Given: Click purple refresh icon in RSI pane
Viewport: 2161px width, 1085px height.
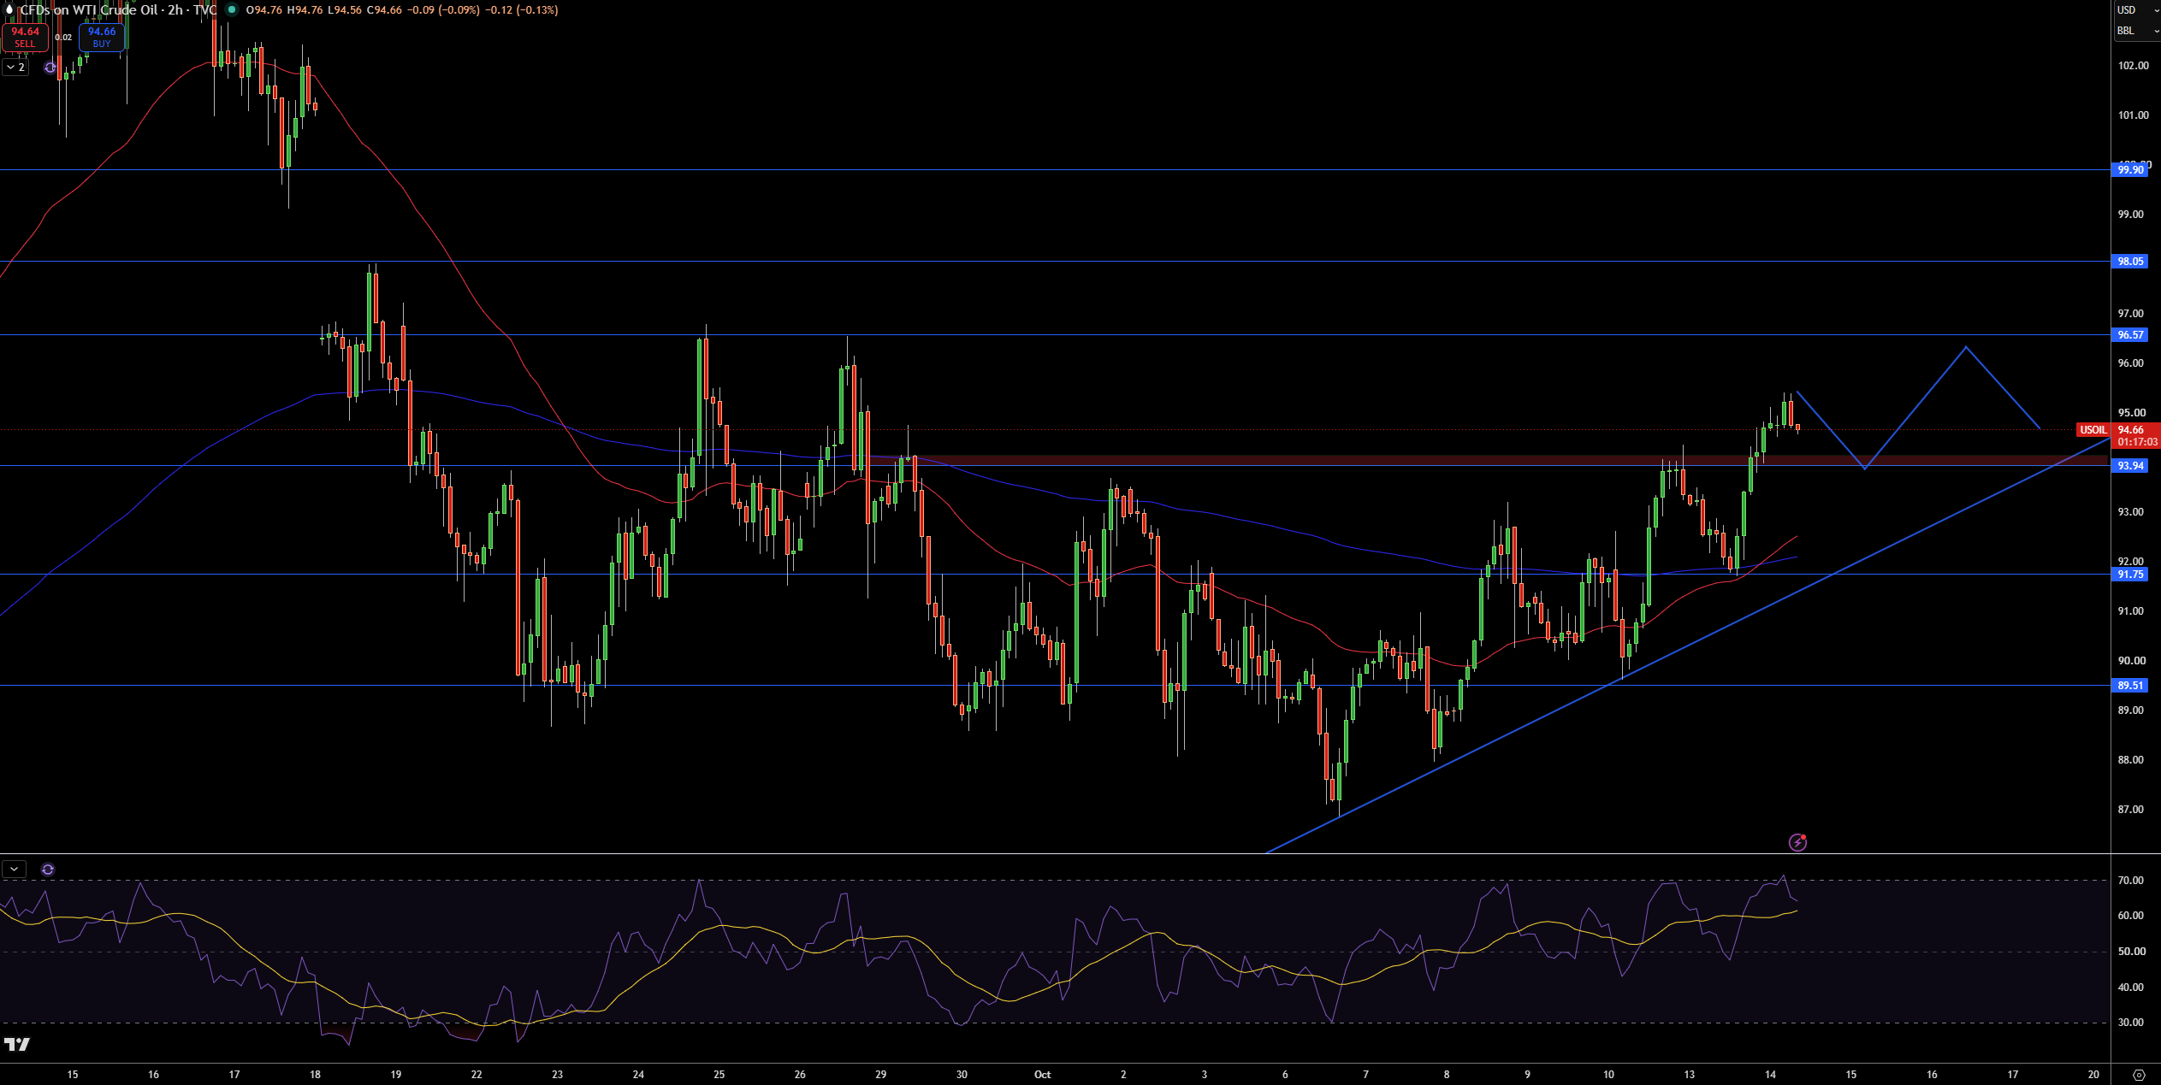Looking at the screenshot, I should 48,870.
